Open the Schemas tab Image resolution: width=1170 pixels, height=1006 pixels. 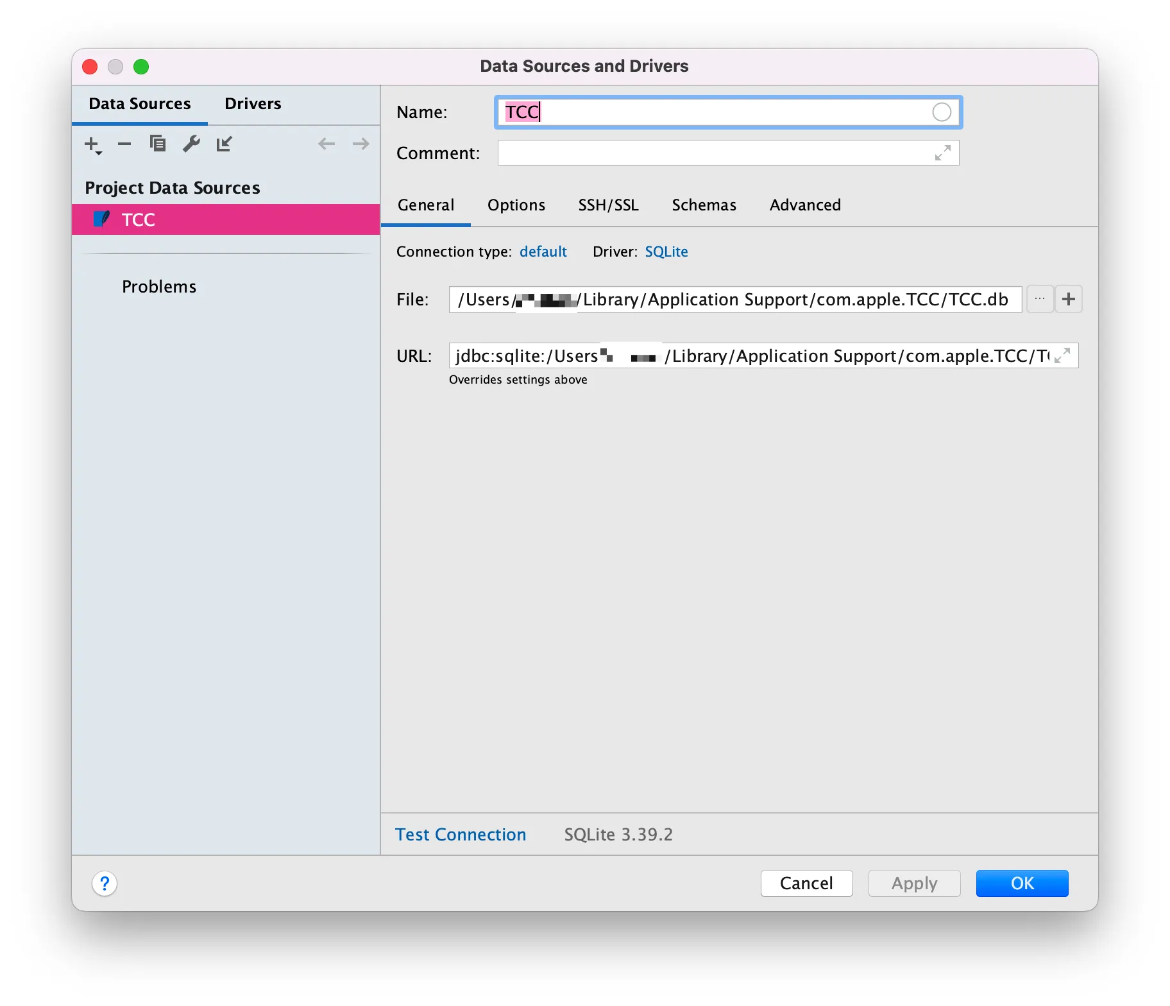click(x=704, y=205)
